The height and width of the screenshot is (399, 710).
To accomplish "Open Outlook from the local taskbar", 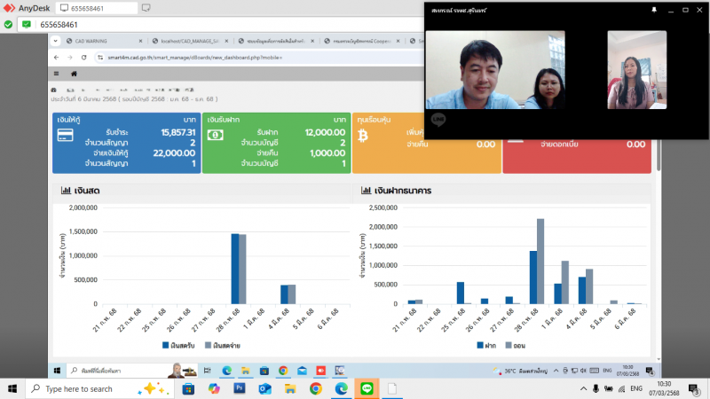I will 264,389.
